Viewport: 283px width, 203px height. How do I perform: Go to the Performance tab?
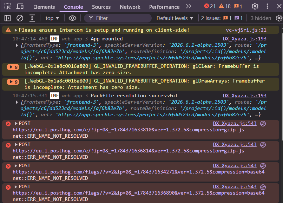coord(164,7)
